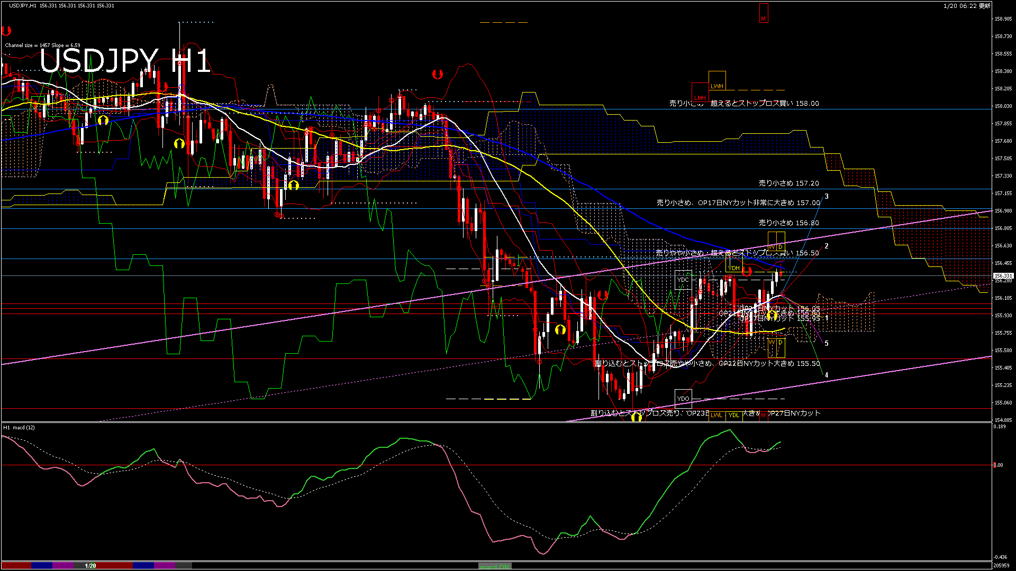Click the YDC price marker box
This screenshot has width=1016, height=571.
pyautogui.click(x=683, y=280)
